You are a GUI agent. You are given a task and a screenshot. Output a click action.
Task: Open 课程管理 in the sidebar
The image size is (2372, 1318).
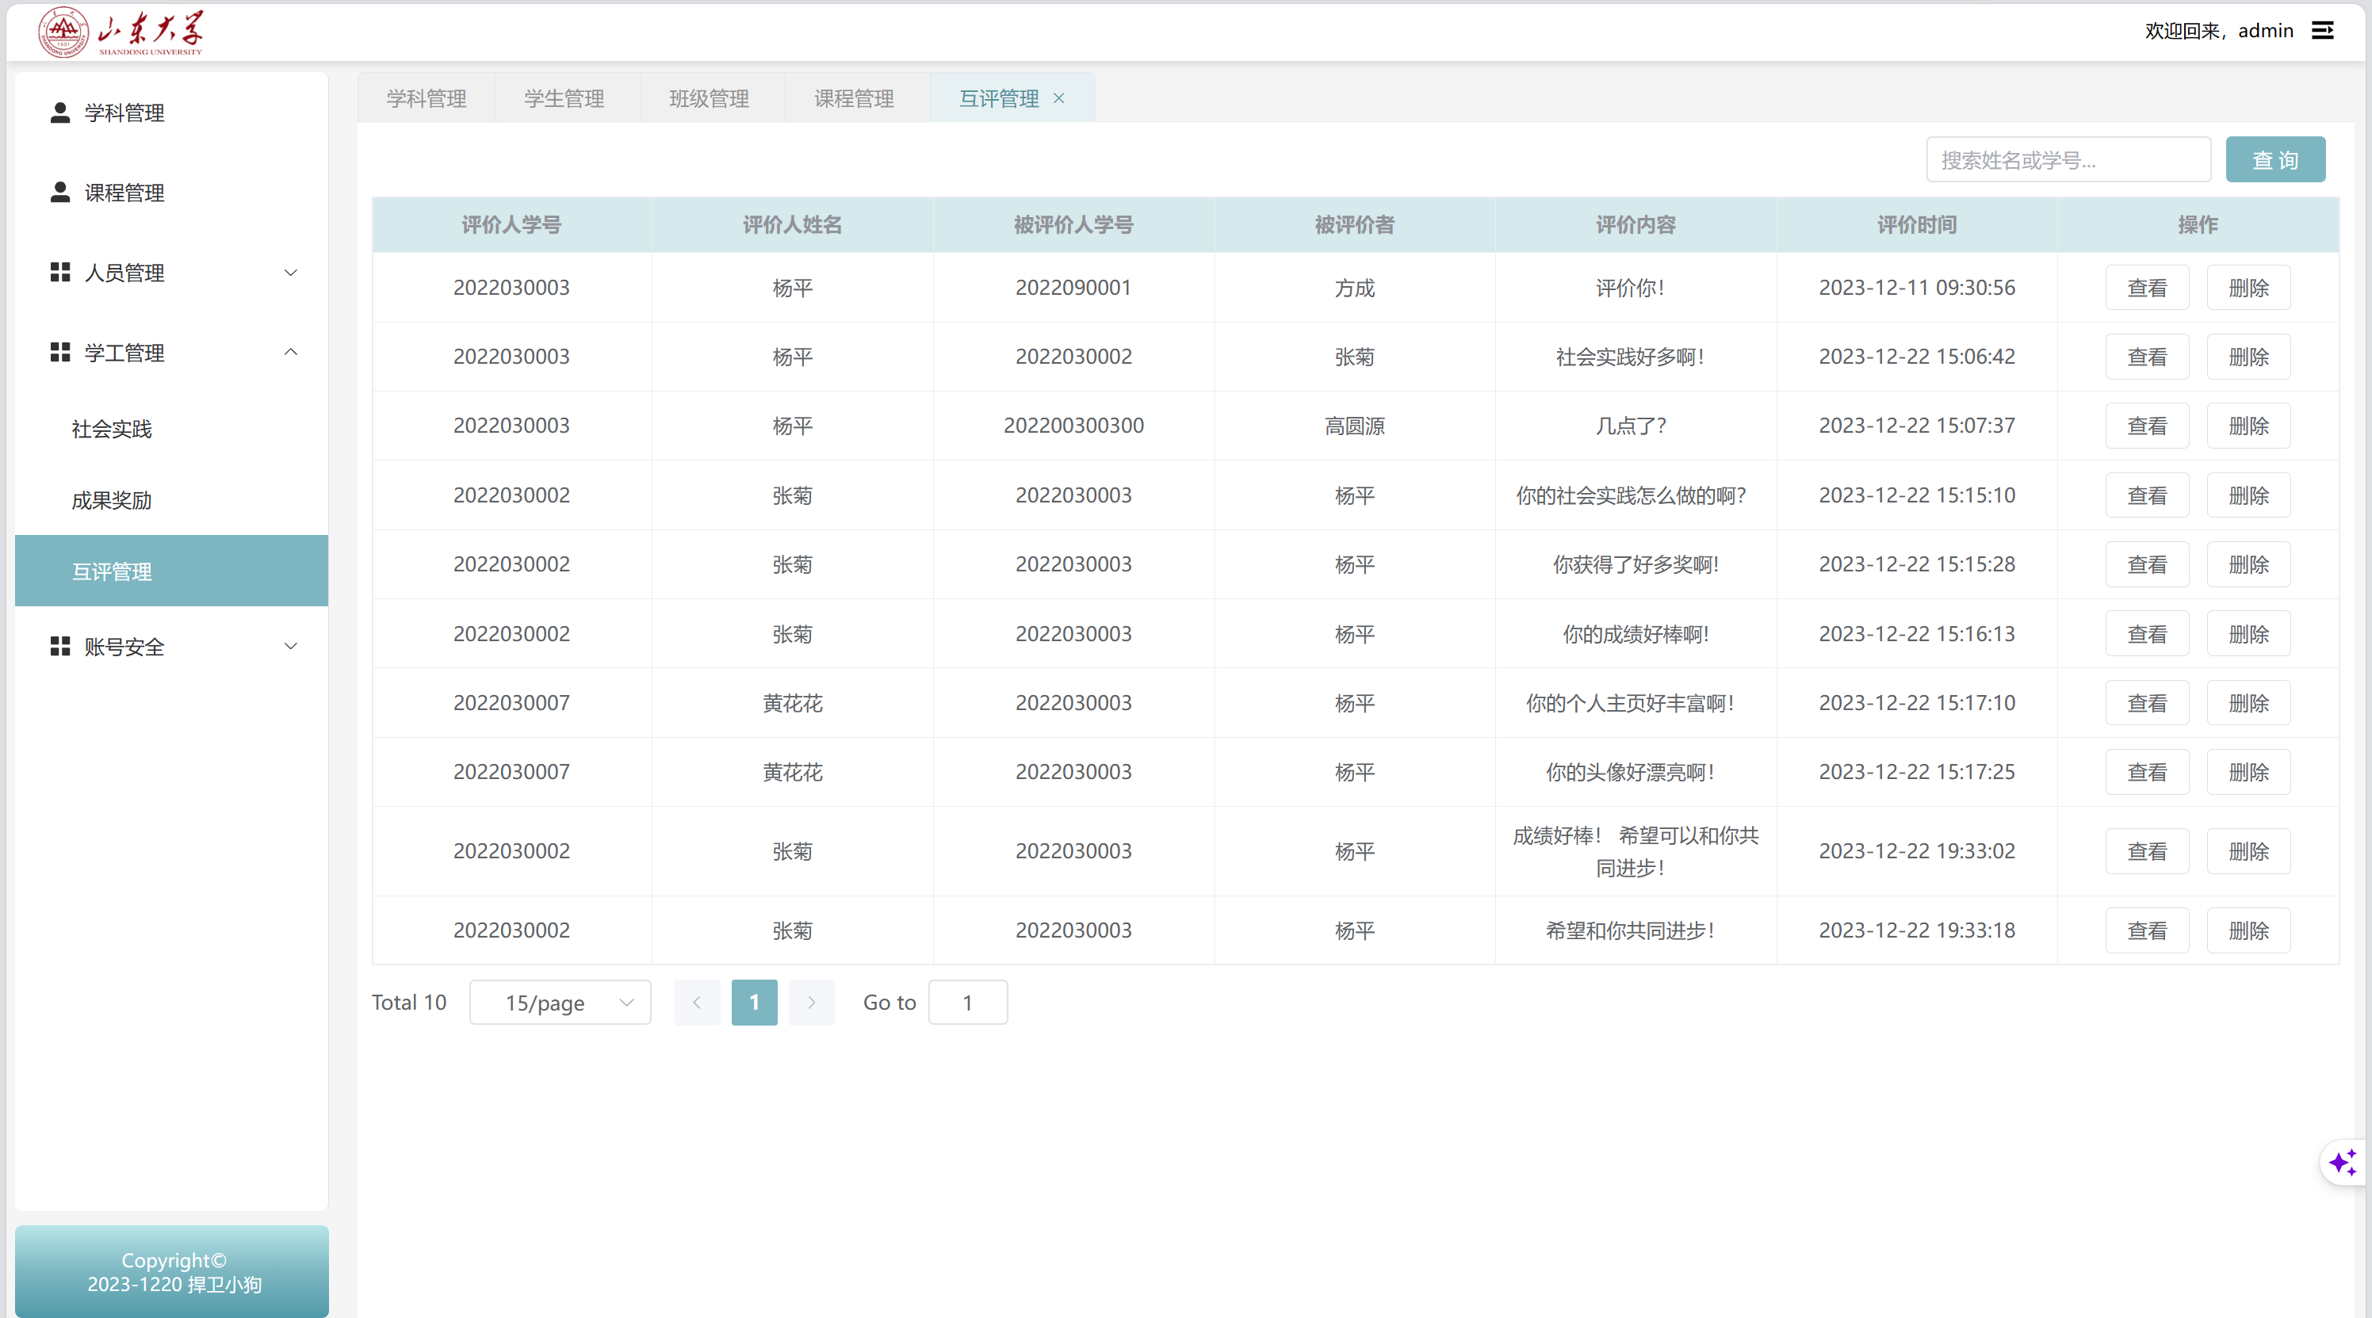tap(171, 193)
